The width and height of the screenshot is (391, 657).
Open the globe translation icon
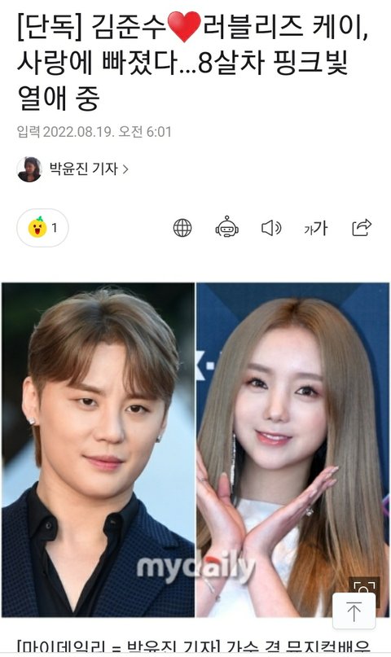click(x=182, y=228)
